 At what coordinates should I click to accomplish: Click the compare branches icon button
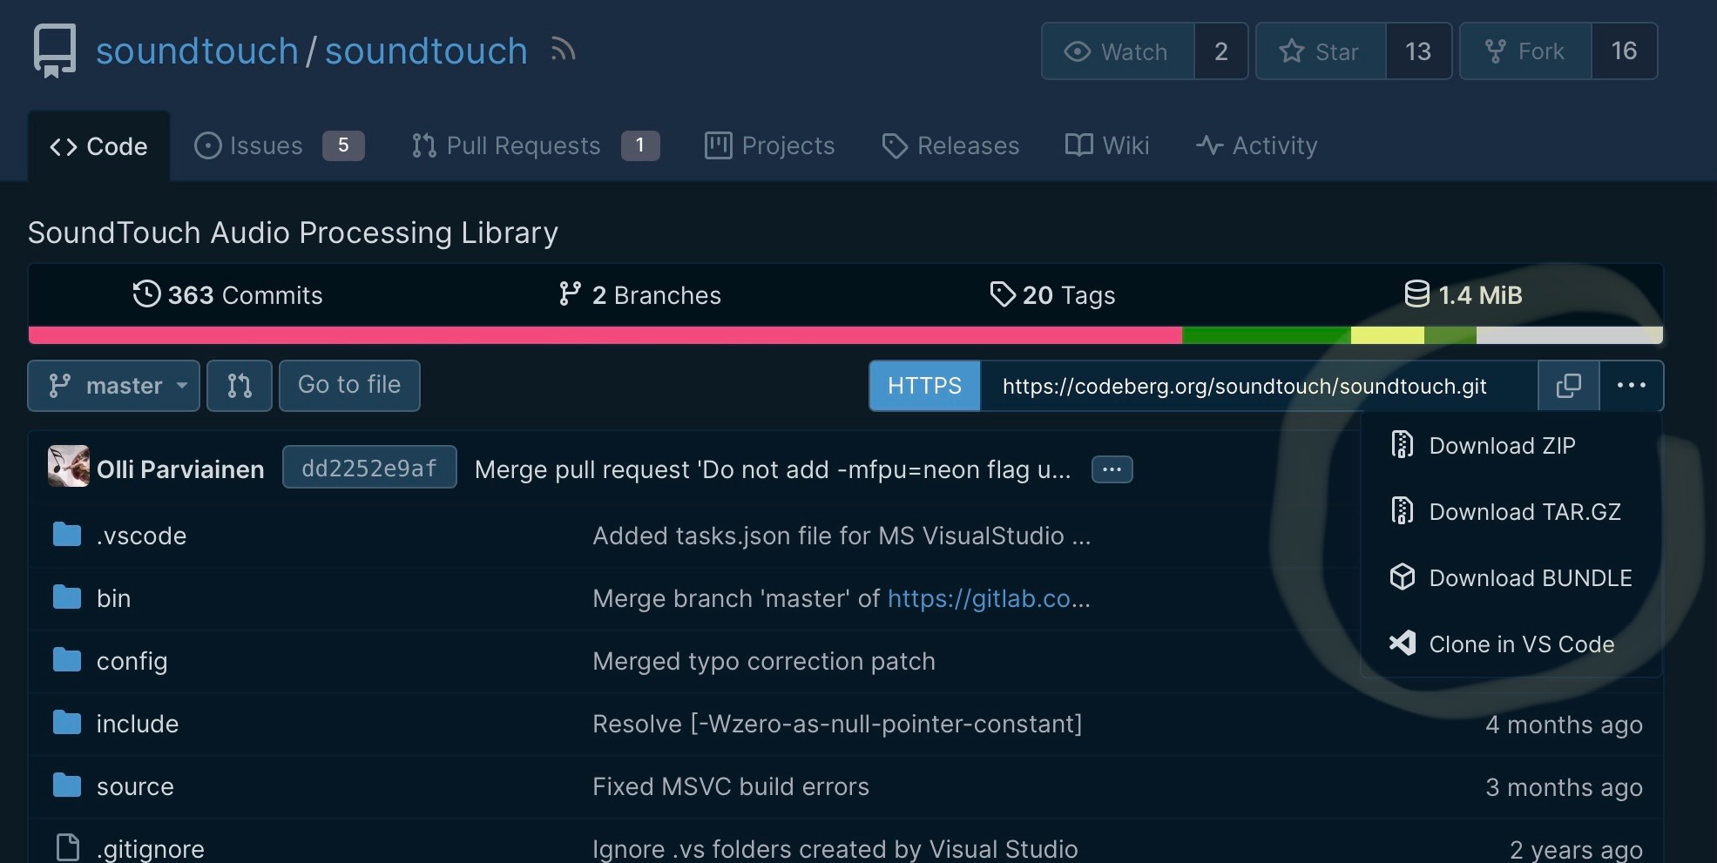pyautogui.click(x=240, y=386)
